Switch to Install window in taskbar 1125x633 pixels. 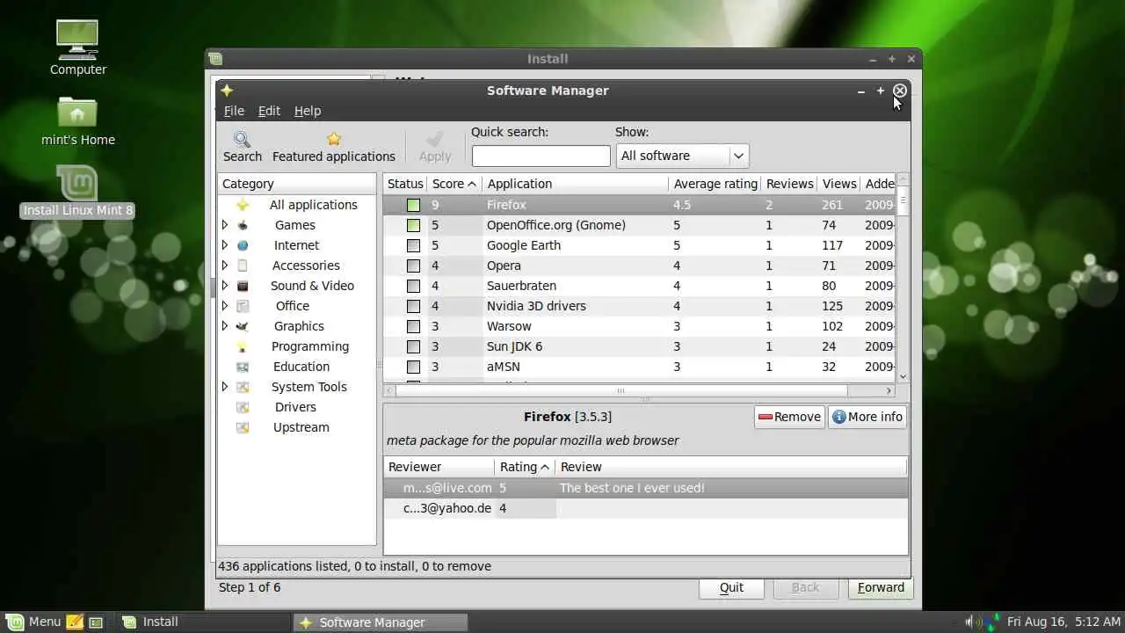[203, 622]
